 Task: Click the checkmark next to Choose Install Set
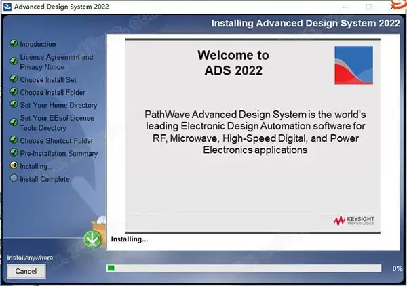point(13,80)
